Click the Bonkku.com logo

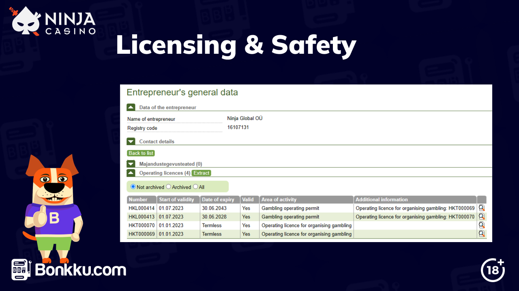tap(69, 270)
